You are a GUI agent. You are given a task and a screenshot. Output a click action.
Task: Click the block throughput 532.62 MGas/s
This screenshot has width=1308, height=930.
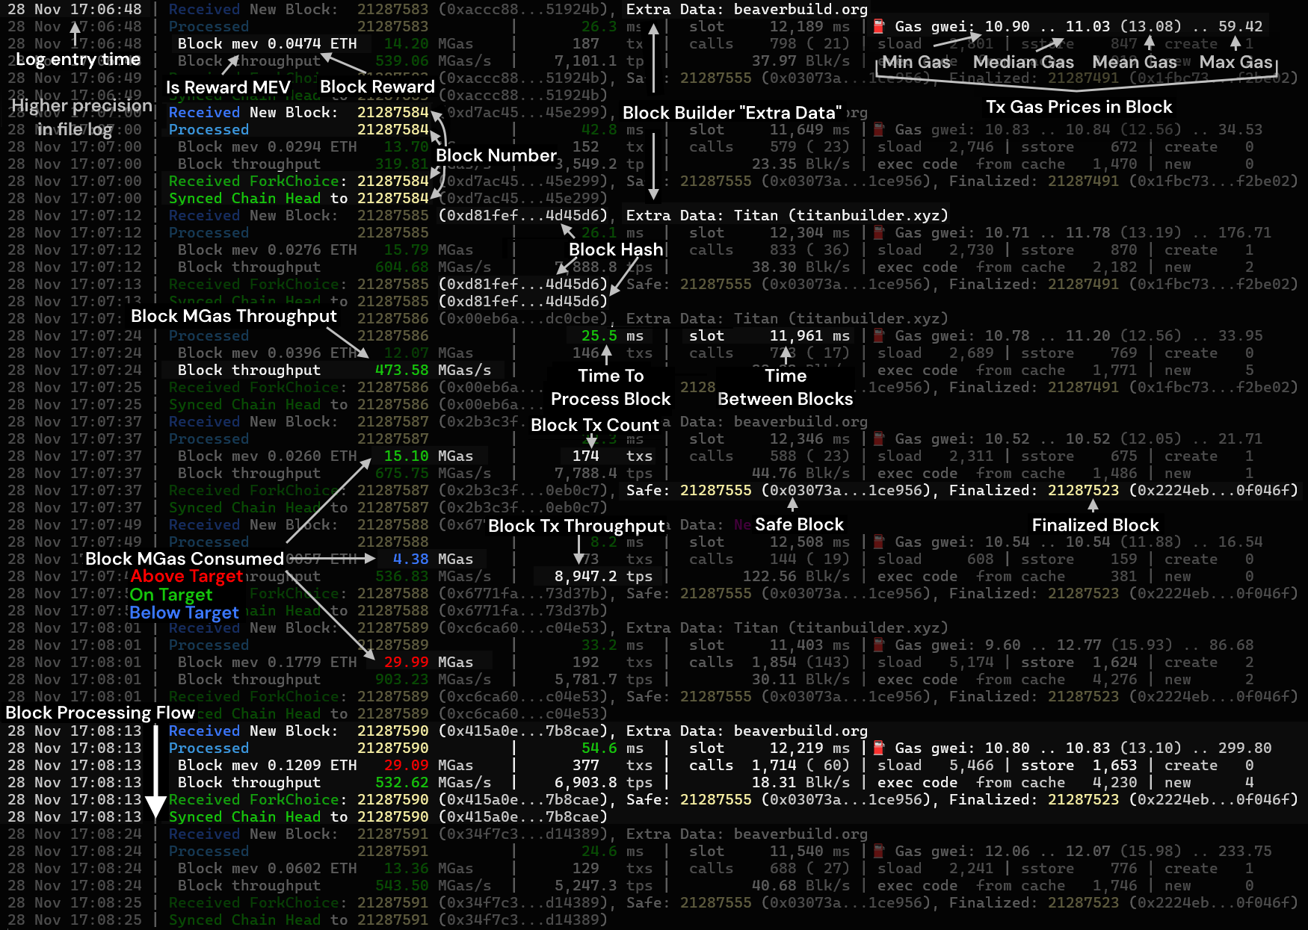(433, 782)
